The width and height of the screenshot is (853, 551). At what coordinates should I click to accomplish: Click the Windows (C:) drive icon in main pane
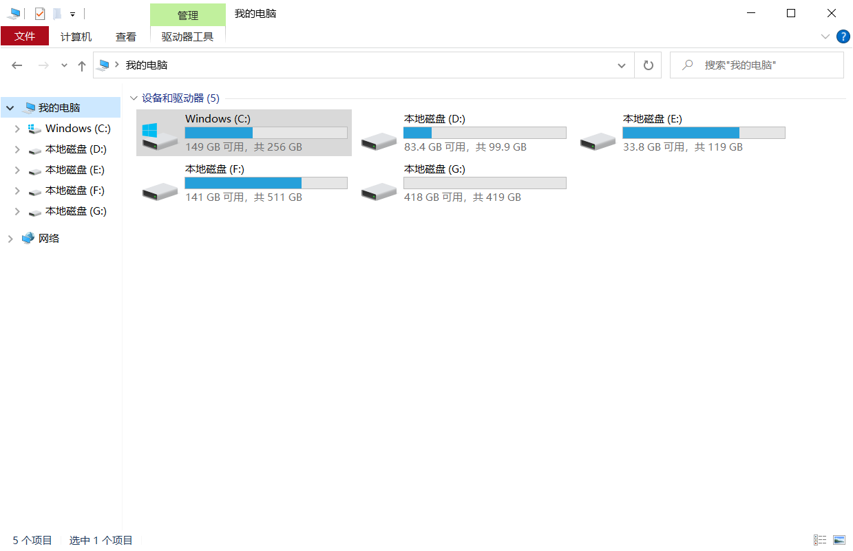[160, 137]
